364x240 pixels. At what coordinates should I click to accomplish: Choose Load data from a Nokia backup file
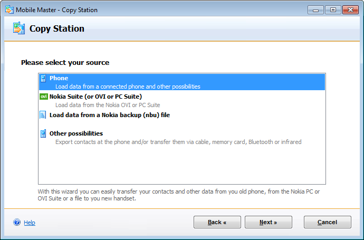(x=109, y=114)
